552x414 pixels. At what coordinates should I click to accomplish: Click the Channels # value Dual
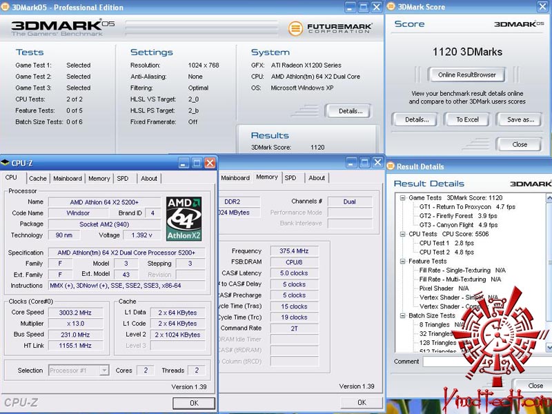click(349, 201)
